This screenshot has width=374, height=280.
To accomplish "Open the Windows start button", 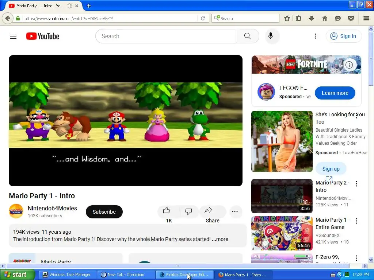I will pyautogui.click(x=17, y=275).
